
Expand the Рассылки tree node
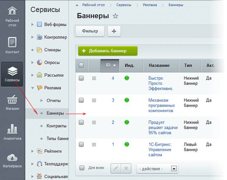pyautogui.click(x=32, y=75)
